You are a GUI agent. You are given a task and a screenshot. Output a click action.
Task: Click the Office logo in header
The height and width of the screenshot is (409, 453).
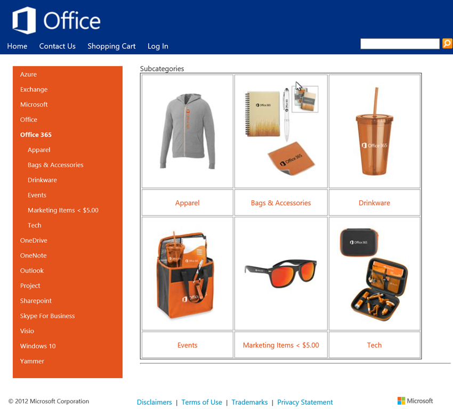(x=56, y=21)
